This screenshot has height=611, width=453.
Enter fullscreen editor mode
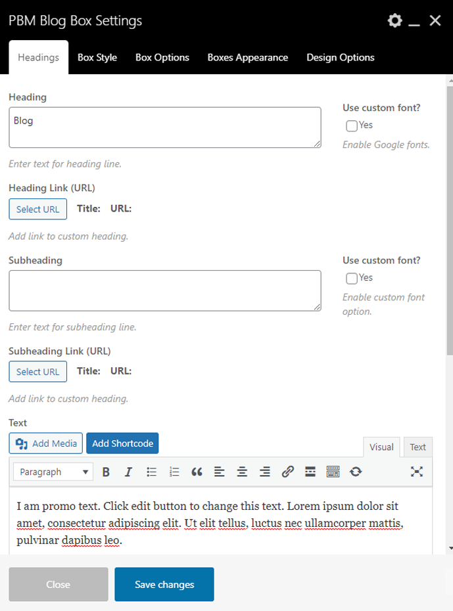417,472
